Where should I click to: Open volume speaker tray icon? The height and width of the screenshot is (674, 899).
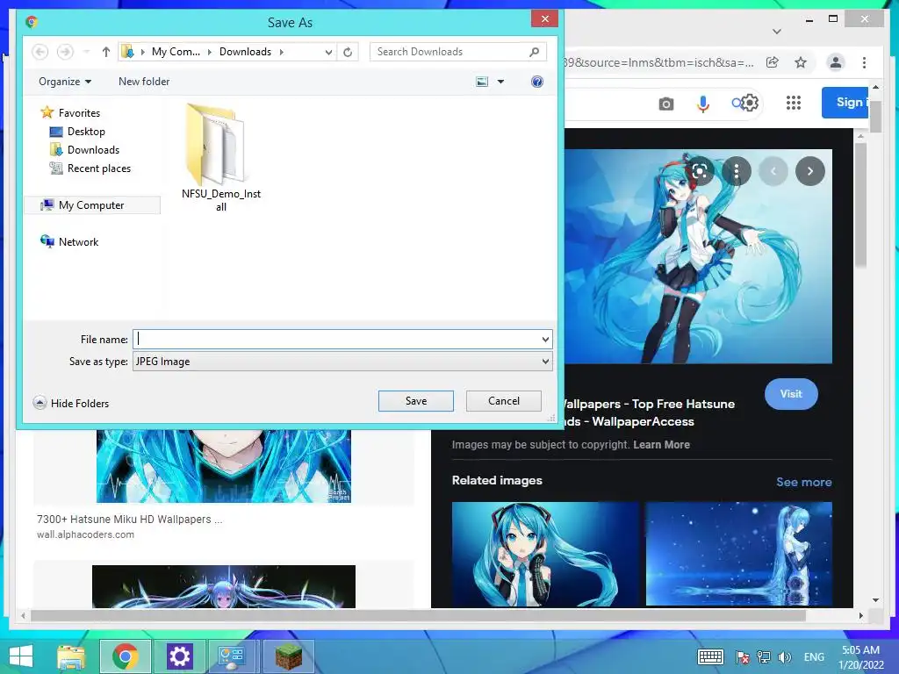point(785,656)
